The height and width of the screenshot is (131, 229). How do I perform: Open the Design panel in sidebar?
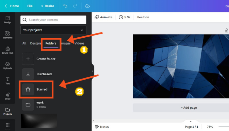tap(8, 20)
